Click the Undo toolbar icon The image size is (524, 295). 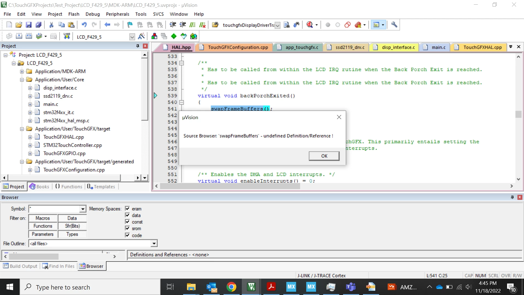click(84, 25)
